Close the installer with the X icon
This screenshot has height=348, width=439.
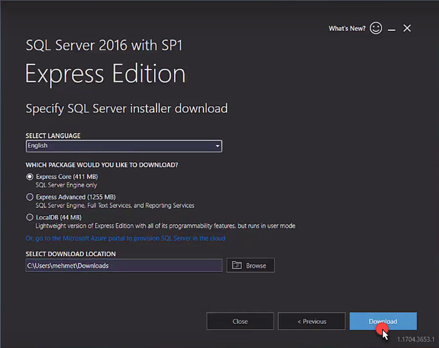[x=407, y=28]
